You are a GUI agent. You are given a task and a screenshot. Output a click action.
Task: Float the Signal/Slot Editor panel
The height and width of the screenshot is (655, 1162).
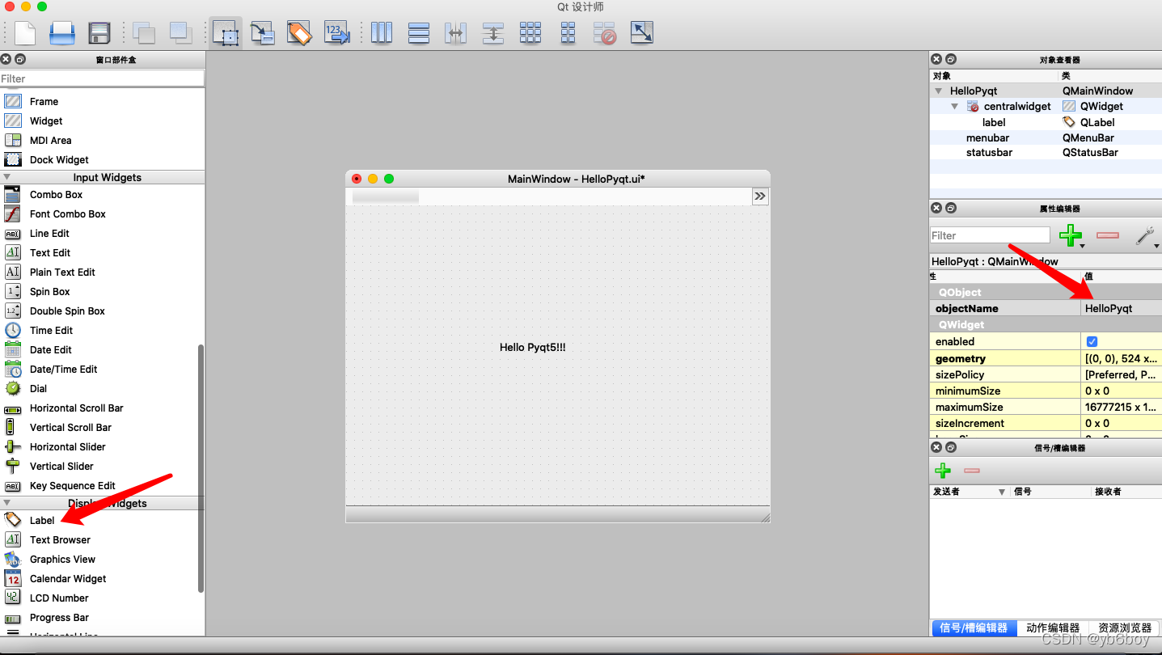[951, 447]
